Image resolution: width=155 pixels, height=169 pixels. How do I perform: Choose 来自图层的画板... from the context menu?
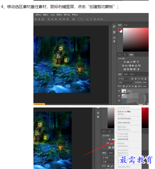coord(124,118)
